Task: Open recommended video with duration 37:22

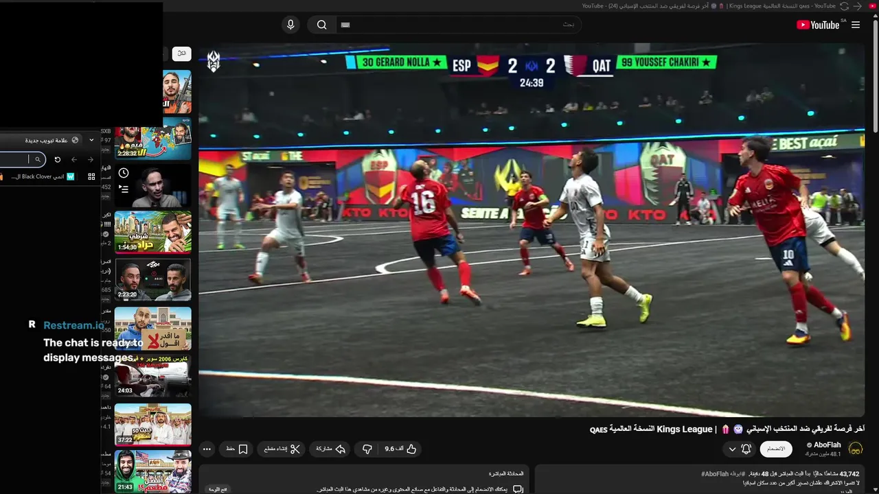Action: (x=152, y=424)
